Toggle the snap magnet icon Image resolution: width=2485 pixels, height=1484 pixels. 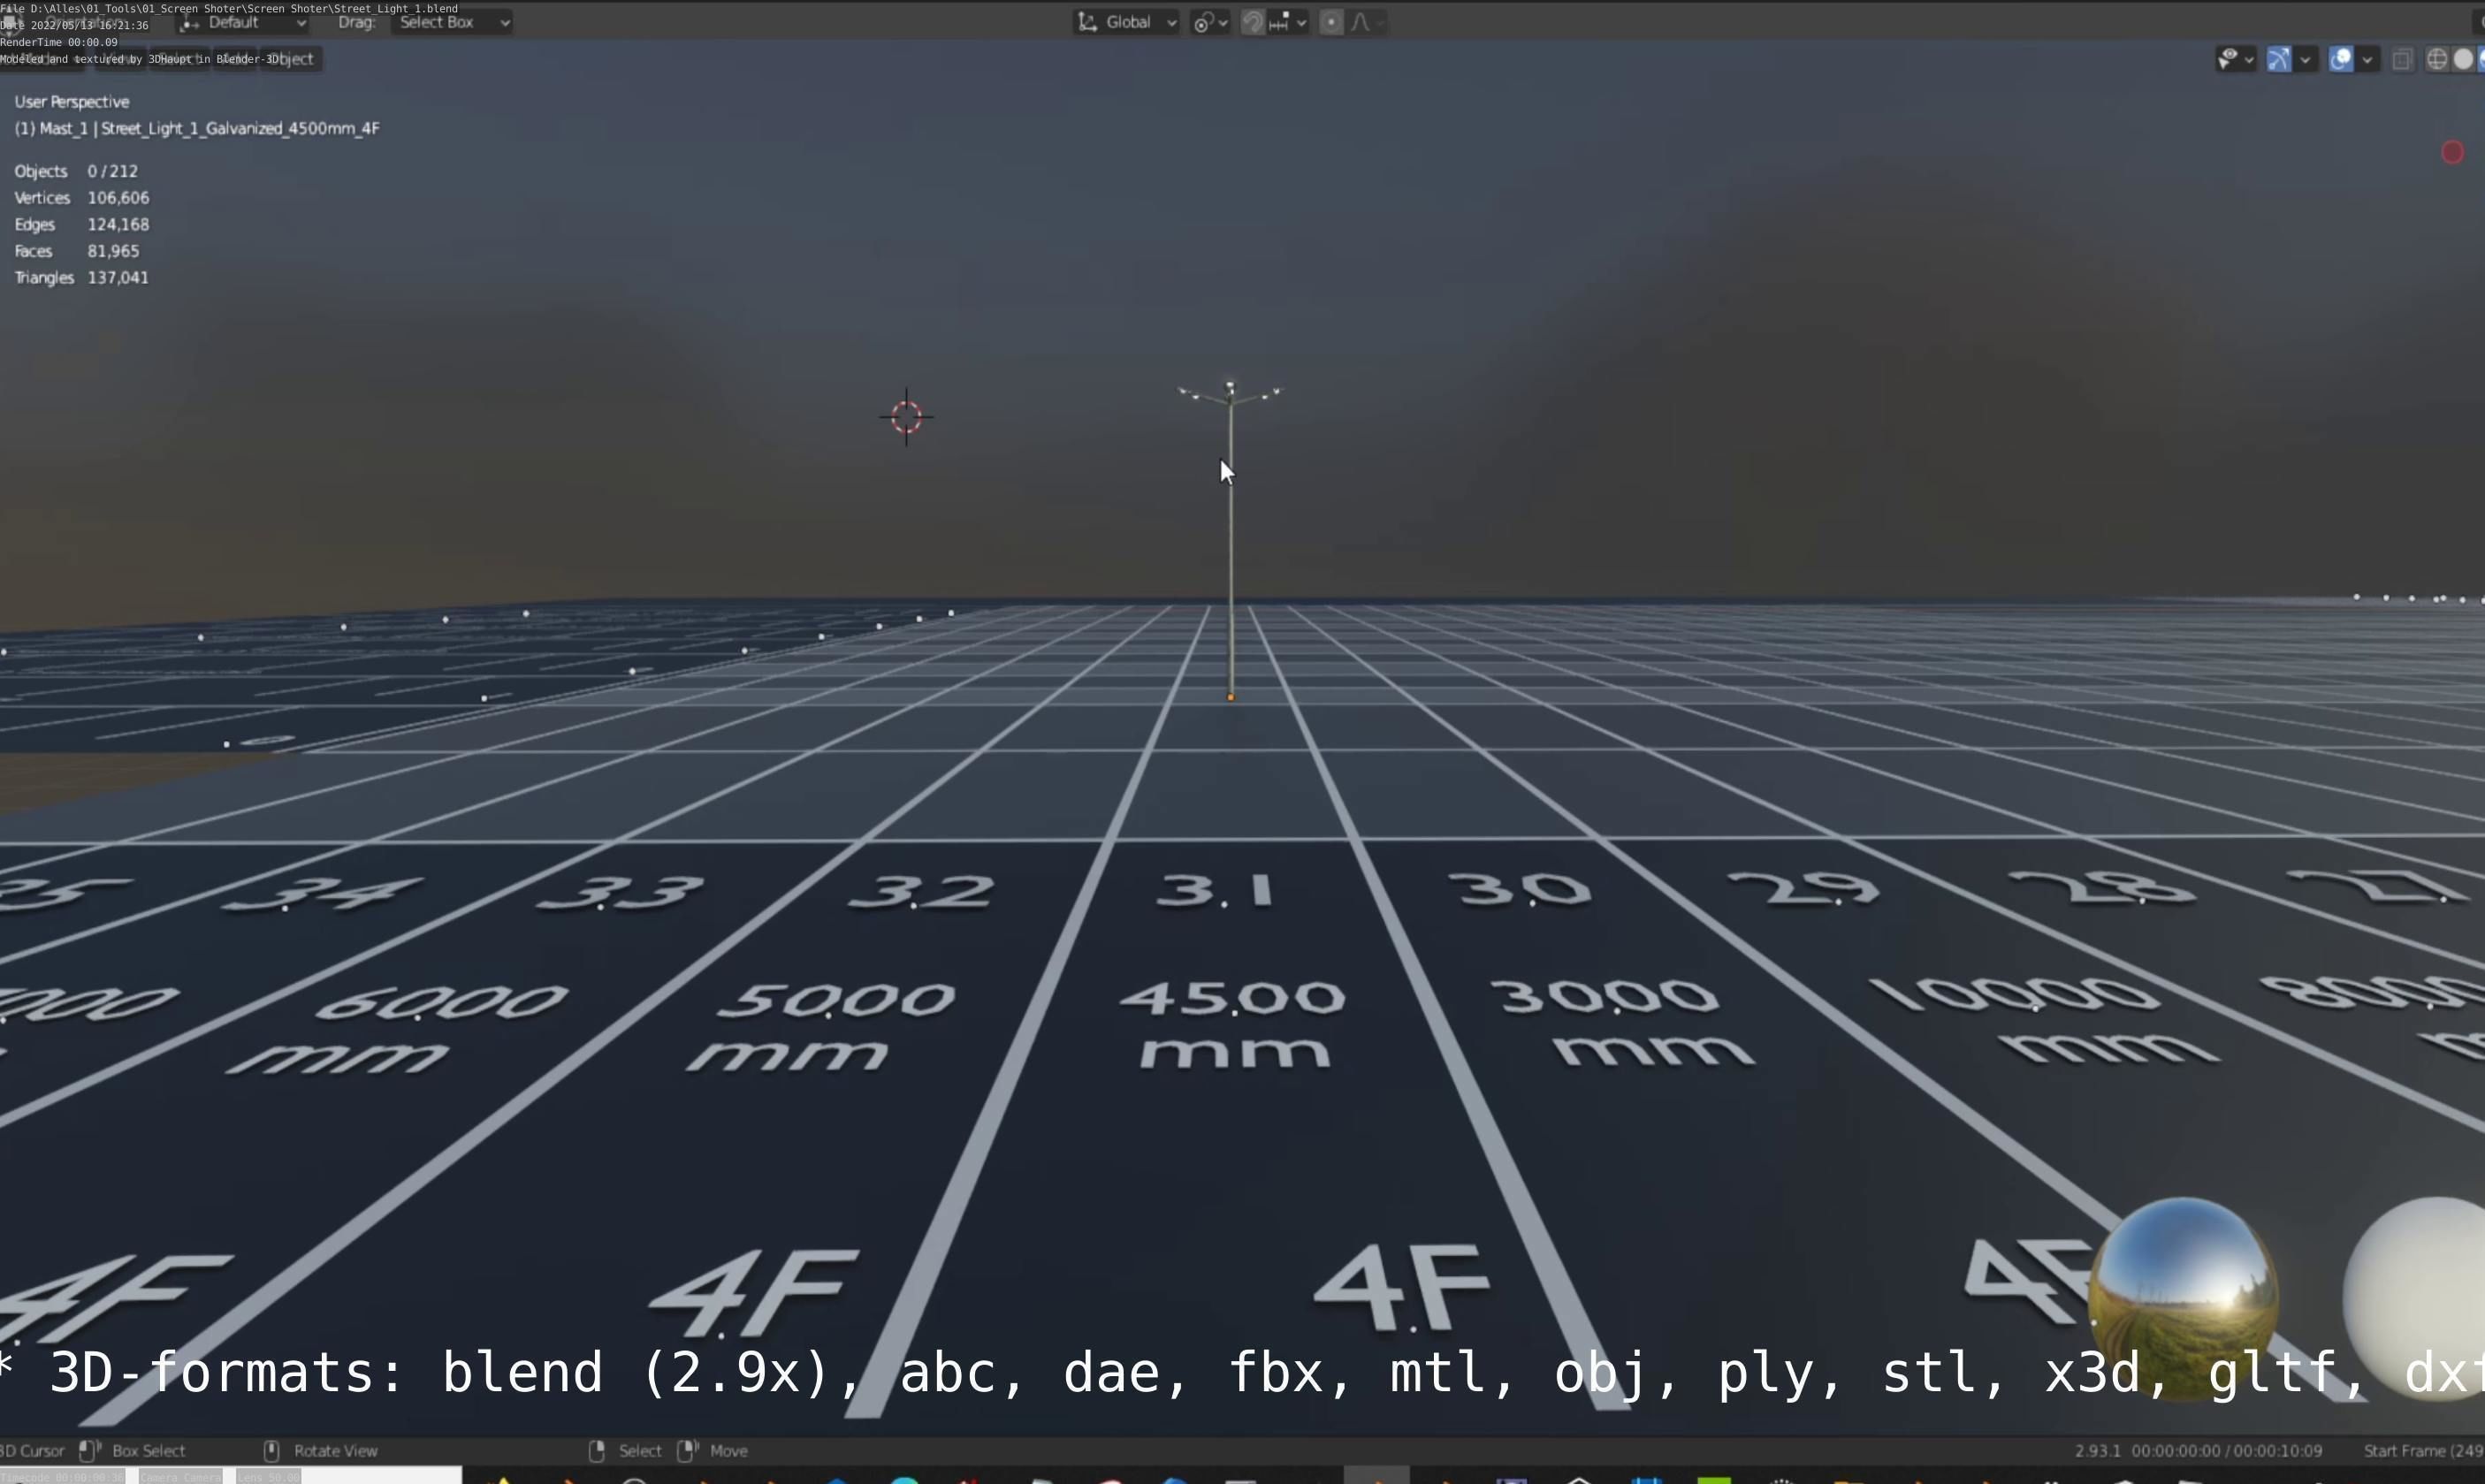1252,22
